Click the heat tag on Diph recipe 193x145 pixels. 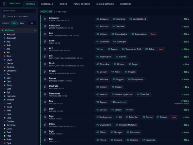(x=174, y=117)
